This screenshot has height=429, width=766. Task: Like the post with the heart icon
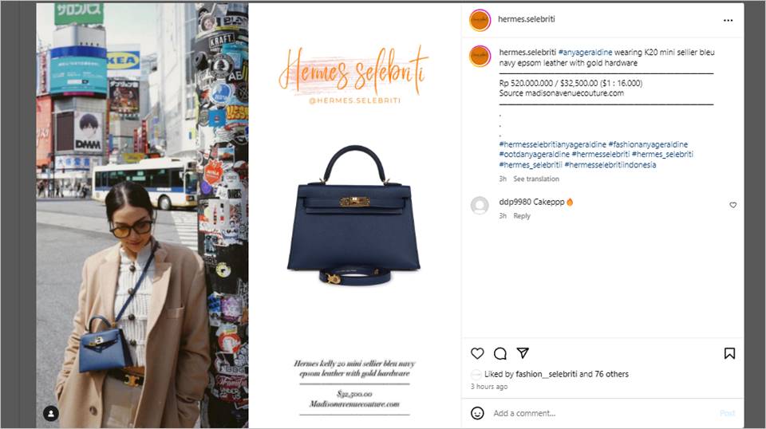pyautogui.click(x=477, y=353)
